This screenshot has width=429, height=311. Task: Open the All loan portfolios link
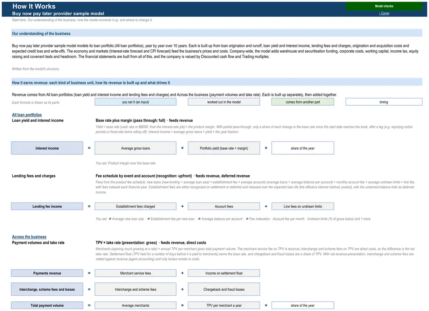pos(27,115)
